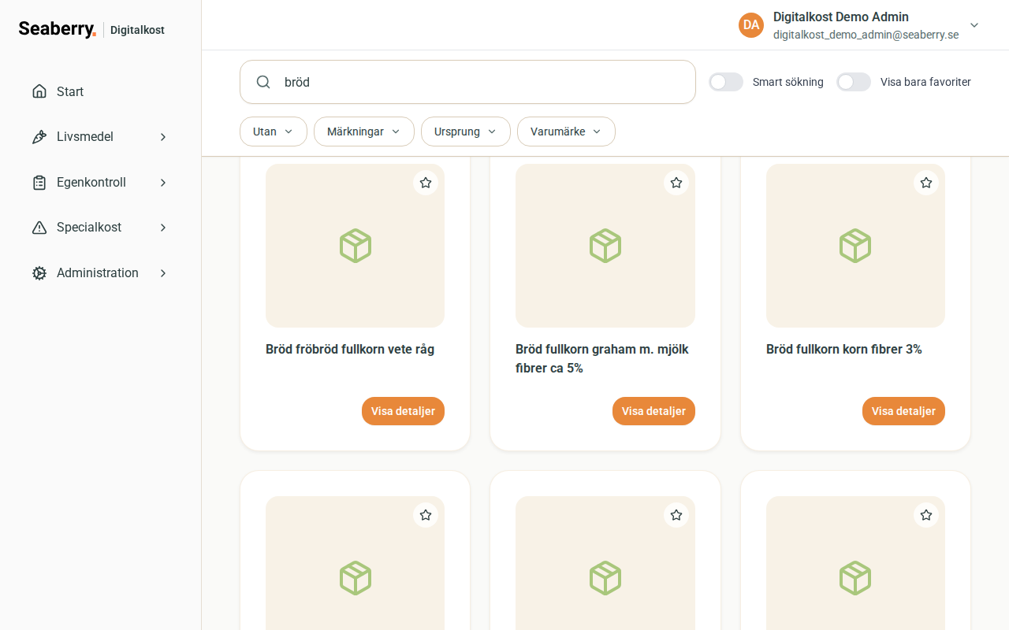
Task: Click the Administration gear icon
Action: [x=39, y=273]
